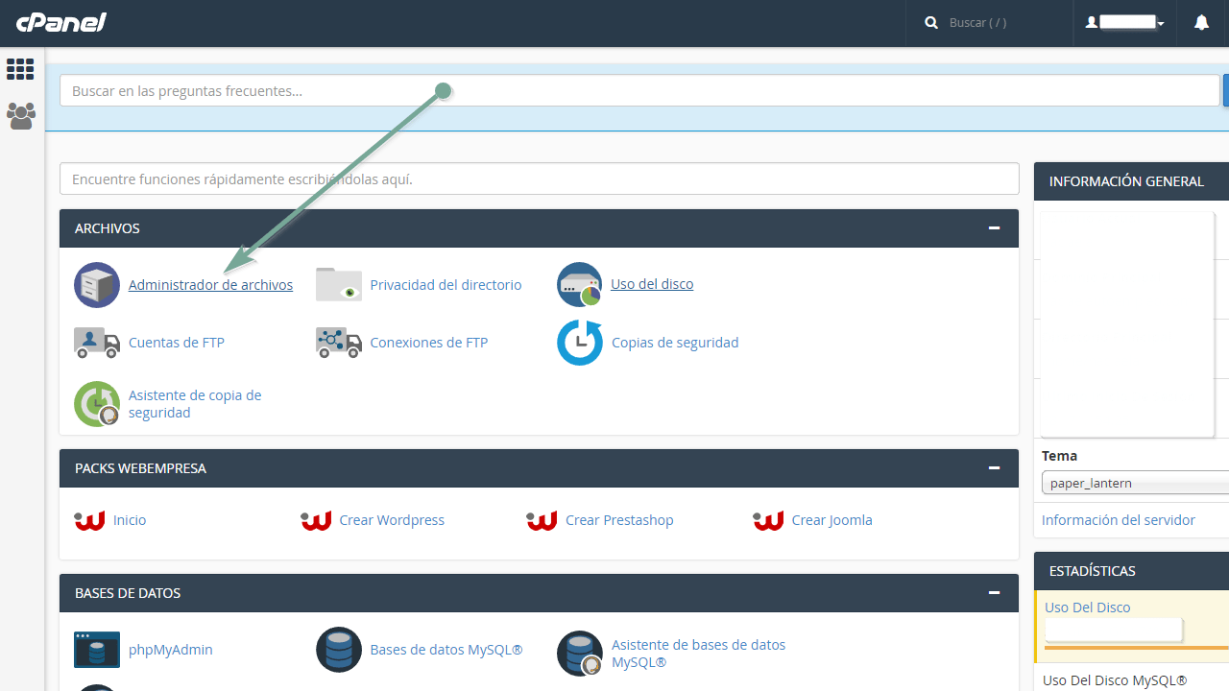1229x691 pixels.
Task: Open the user account dropdown menu
Action: point(1124,23)
